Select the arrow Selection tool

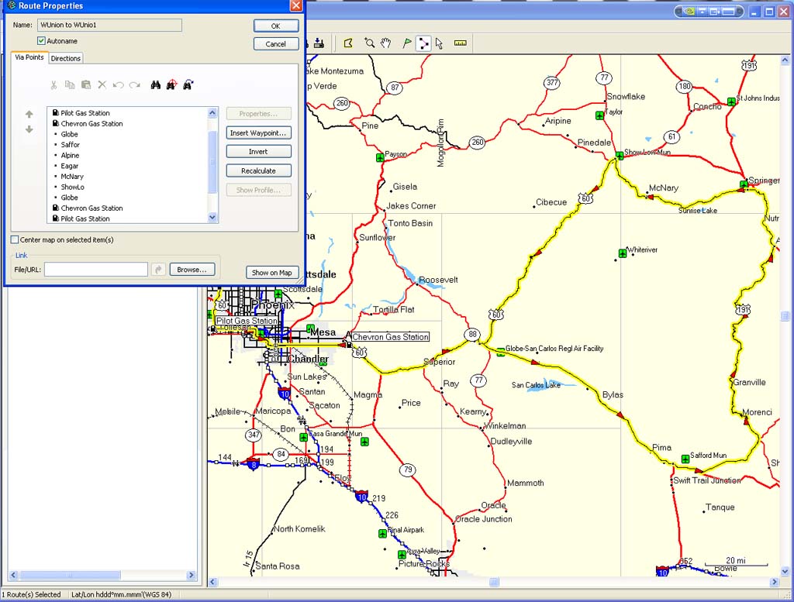[439, 43]
